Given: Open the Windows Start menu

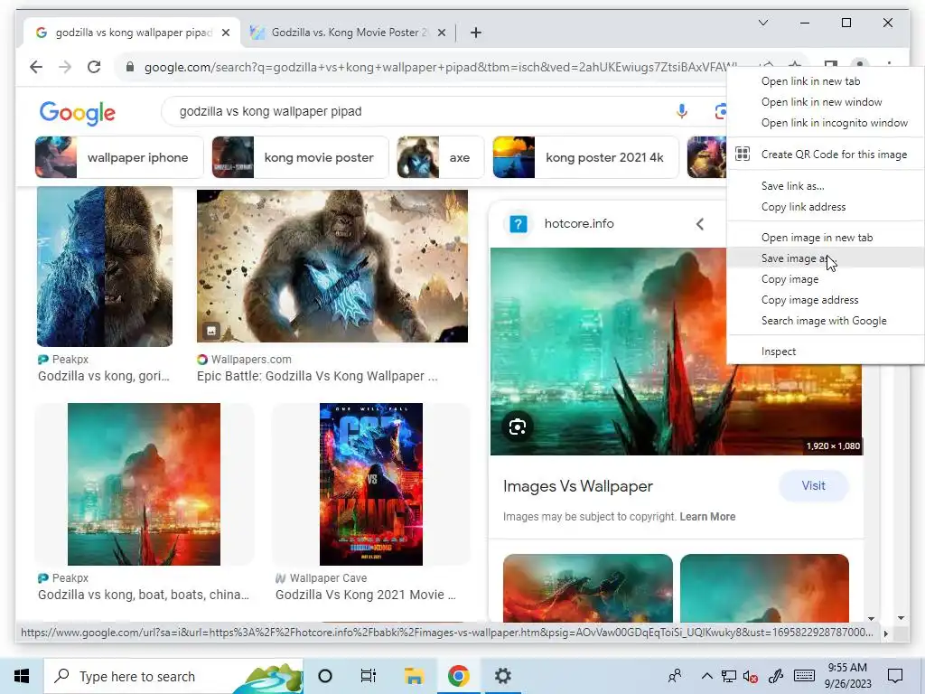Looking at the screenshot, I should point(22,676).
